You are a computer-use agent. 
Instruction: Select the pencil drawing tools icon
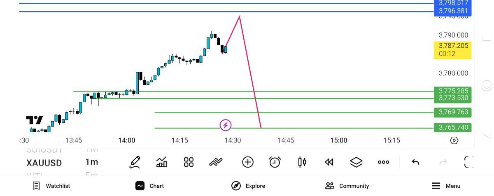(135, 162)
